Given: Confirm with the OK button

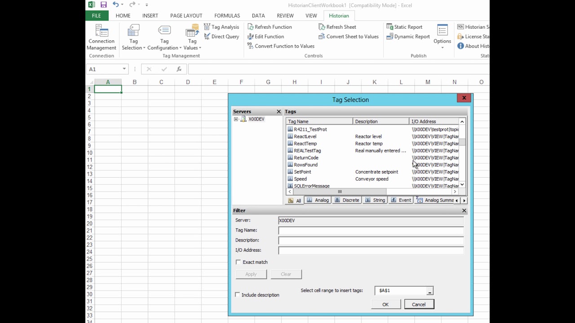Looking at the screenshot, I should (x=385, y=304).
